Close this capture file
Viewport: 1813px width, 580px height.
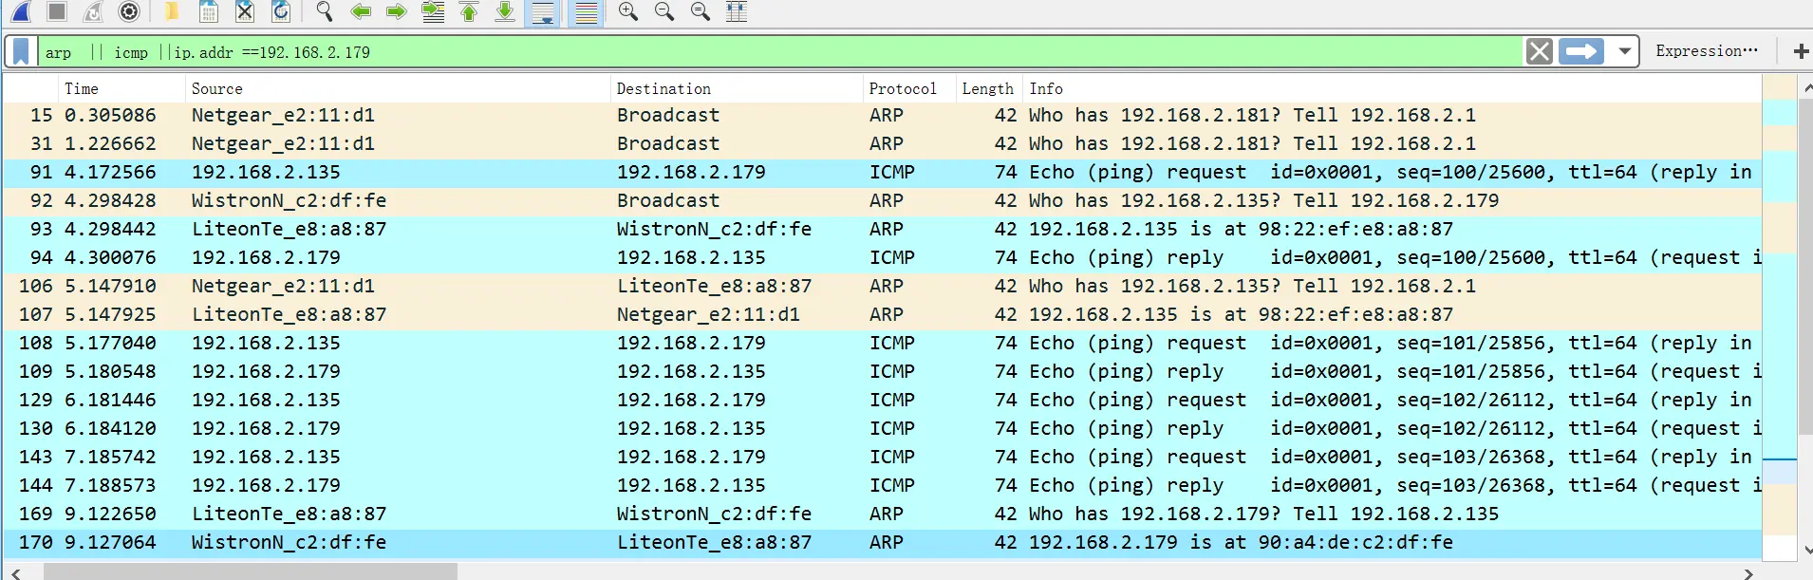[x=244, y=11]
